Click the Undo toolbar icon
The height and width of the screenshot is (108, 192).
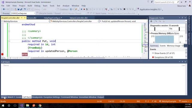click(25, 9)
